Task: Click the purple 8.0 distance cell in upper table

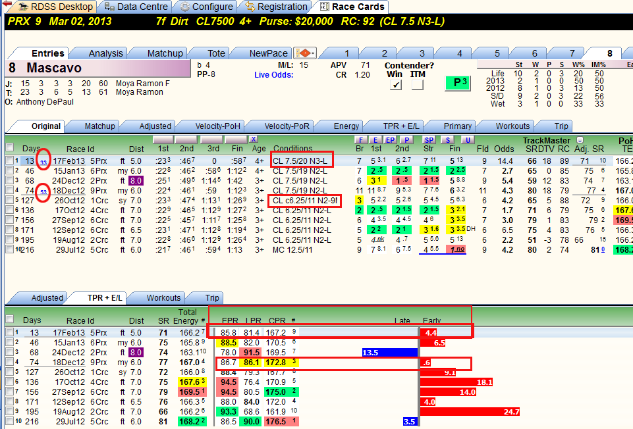Action: (x=136, y=180)
